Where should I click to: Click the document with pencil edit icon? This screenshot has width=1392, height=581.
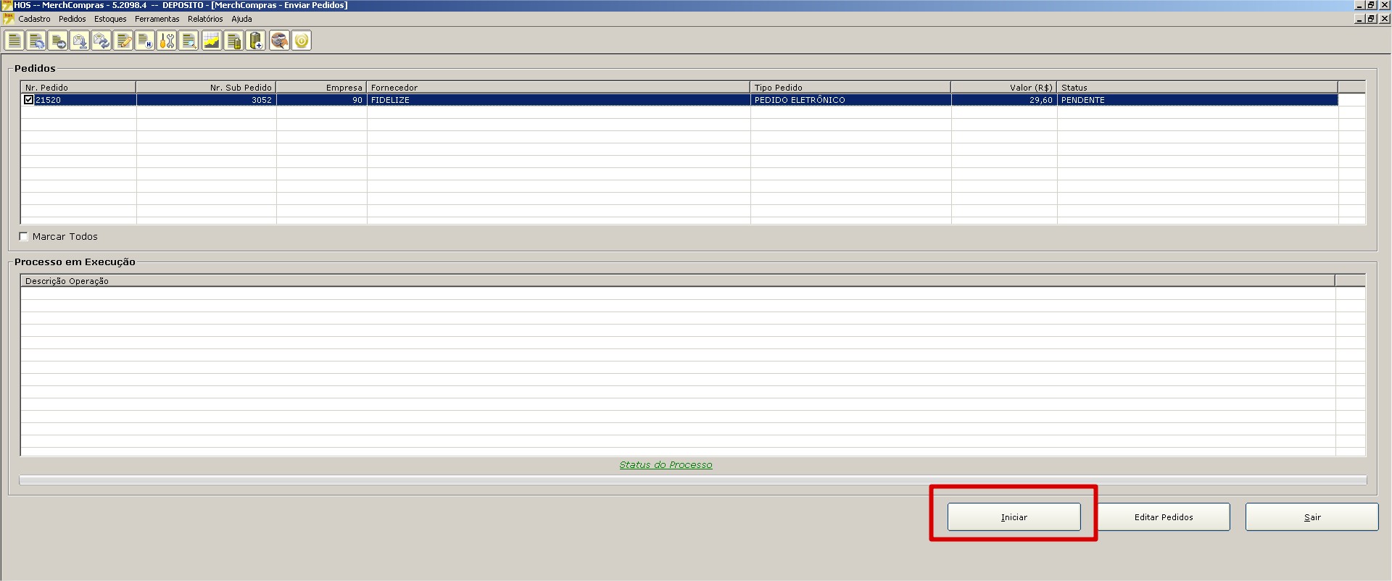[123, 41]
